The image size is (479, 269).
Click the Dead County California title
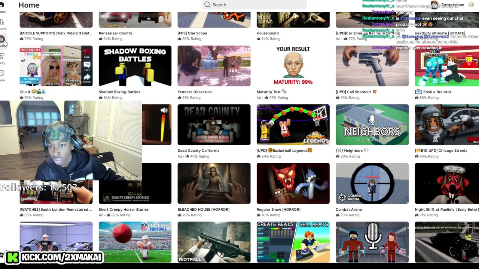tap(198, 151)
